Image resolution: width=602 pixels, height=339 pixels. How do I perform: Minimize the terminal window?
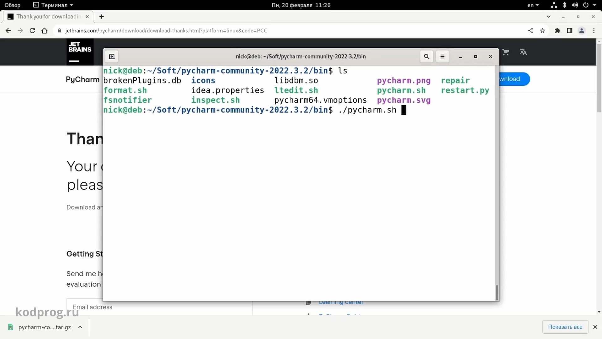point(460,56)
